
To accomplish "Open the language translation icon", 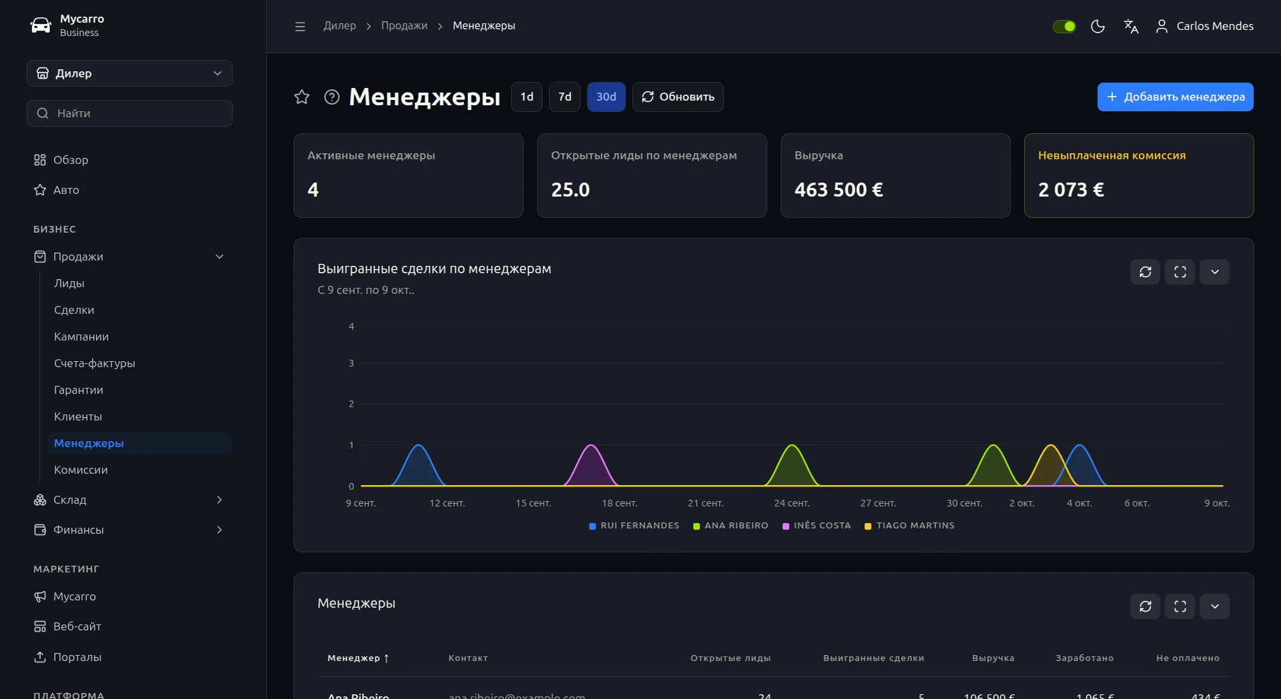I will tap(1131, 27).
